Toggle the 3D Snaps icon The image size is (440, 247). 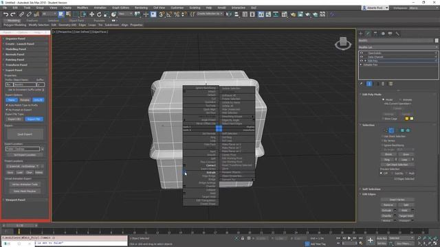tap(162, 14)
